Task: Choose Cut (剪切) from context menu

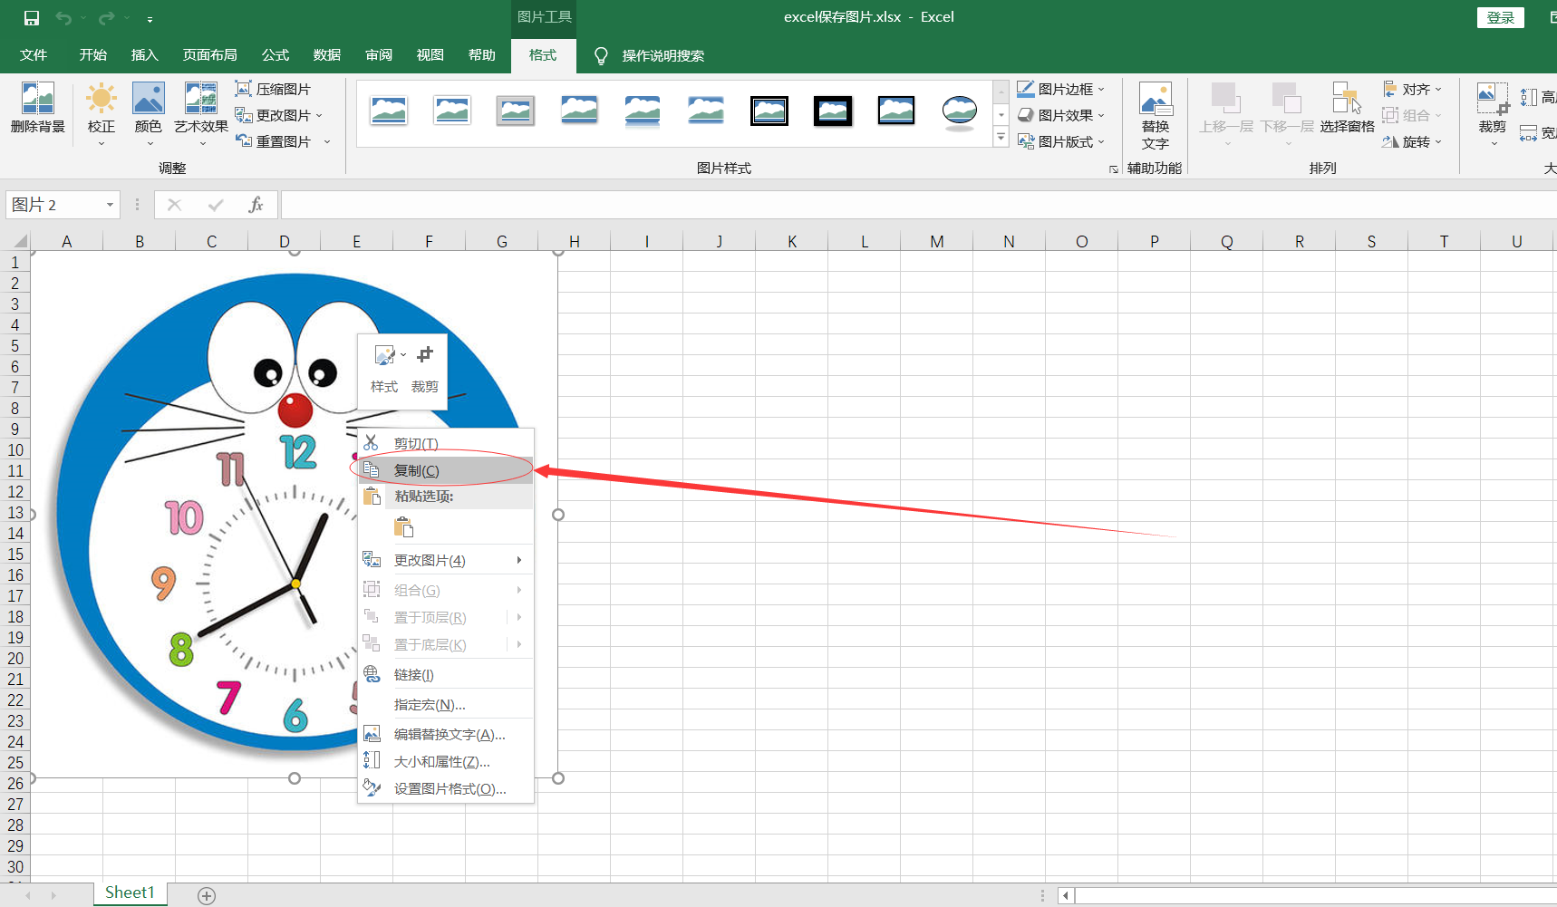Action: tap(446, 443)
